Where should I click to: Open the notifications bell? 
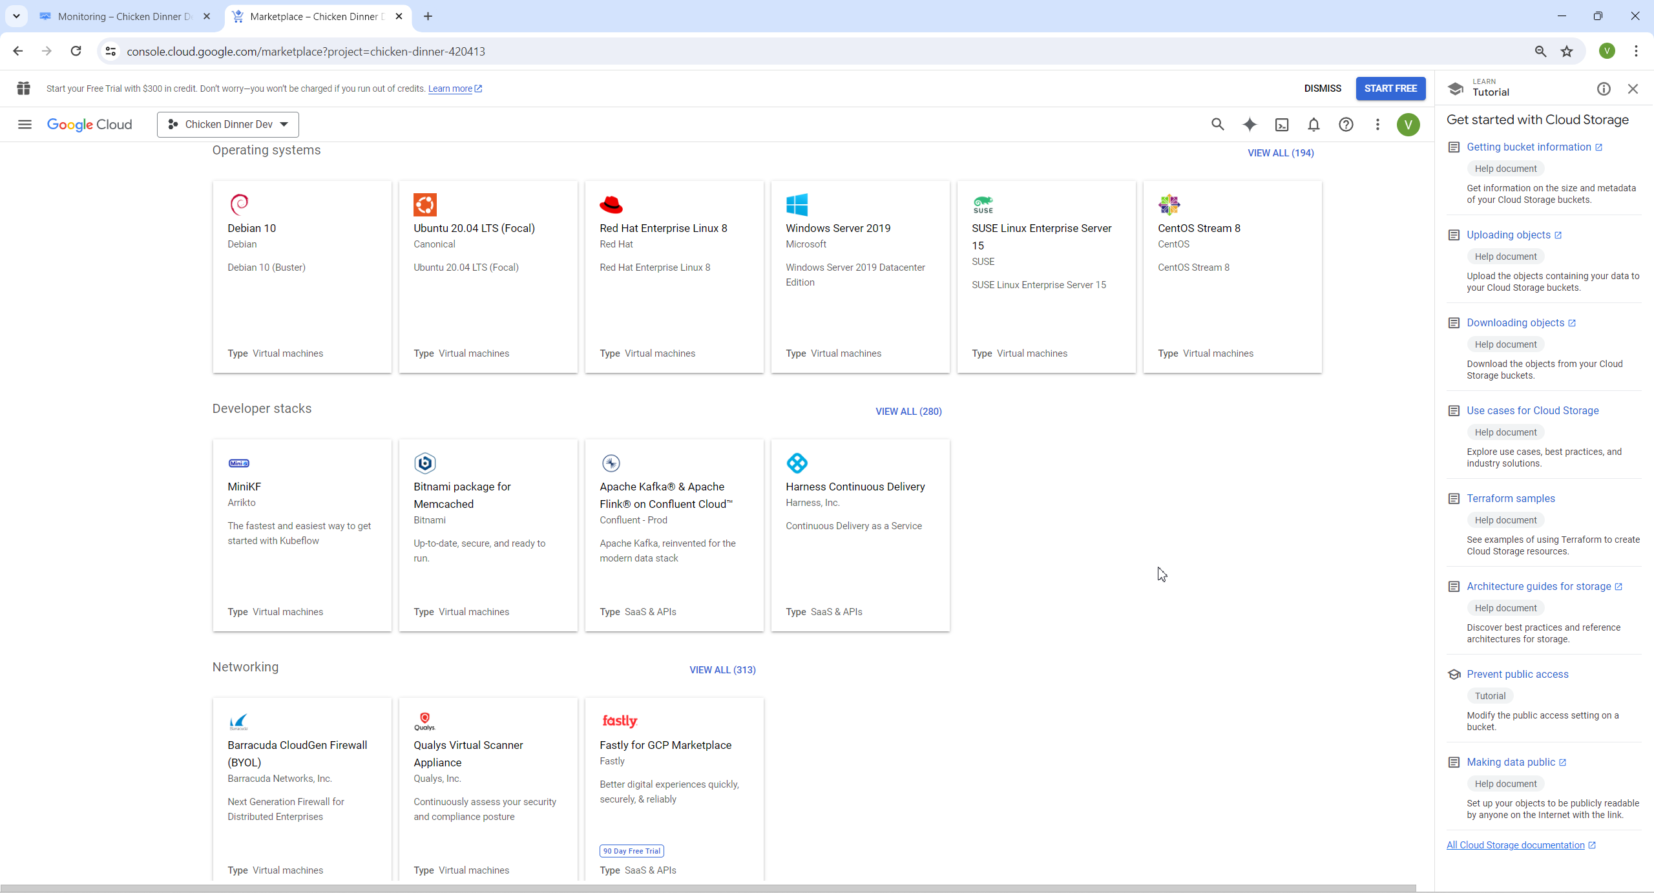(1314, 125)
